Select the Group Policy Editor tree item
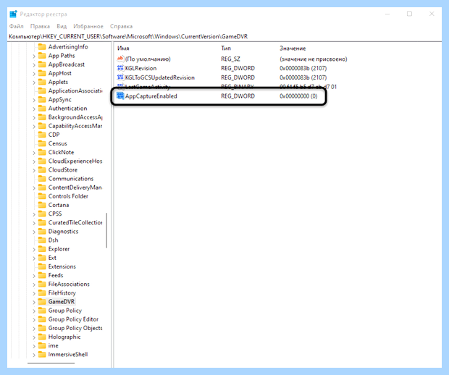Viewport: 449px width, 375px height. [73, 319]
